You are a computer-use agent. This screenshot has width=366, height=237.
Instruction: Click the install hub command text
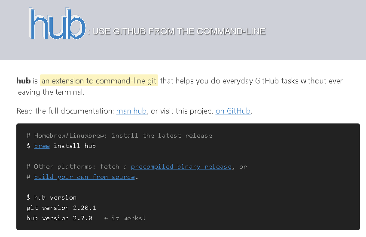(x=74, y=146)
